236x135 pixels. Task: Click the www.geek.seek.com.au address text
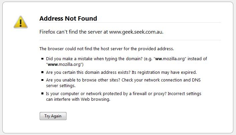136,32
